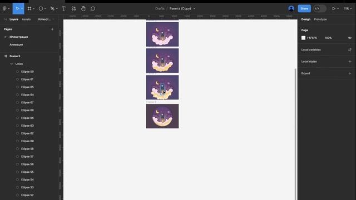The width and height of the screenshot is (356, 200).
Task: Click Local styles label
Action: 309,62
